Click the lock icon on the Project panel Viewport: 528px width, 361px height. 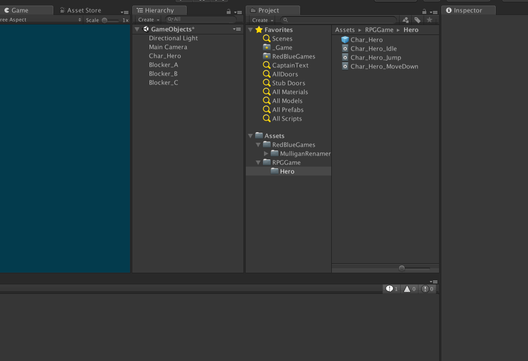(424, 11)
